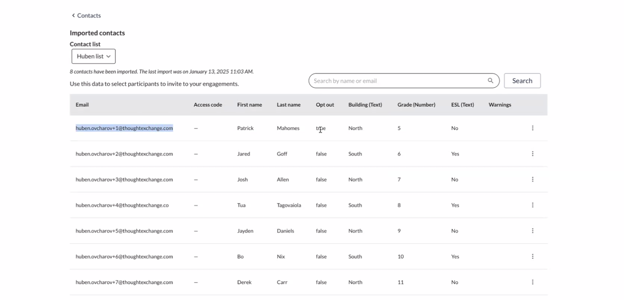This screenshot has height=300, width=624.
Task: Click grade value 5 in Patrick's row
Action: coord(399,128)
